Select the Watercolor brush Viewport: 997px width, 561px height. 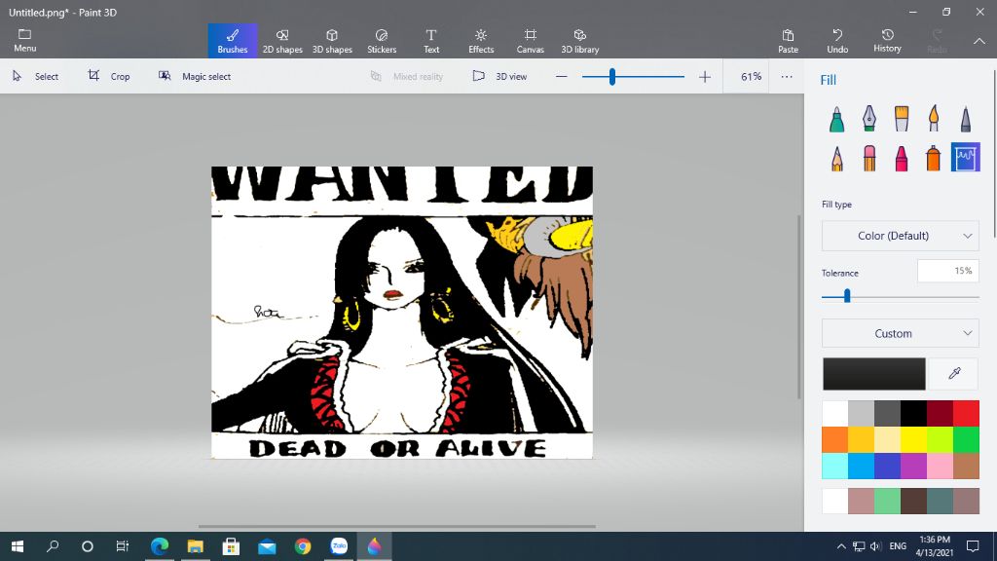(934, 118)
